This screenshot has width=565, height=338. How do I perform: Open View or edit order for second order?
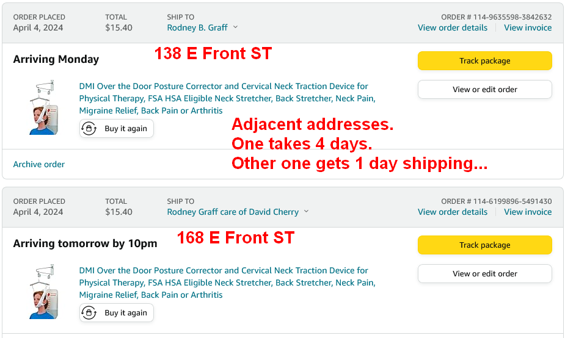click(484, 273)
